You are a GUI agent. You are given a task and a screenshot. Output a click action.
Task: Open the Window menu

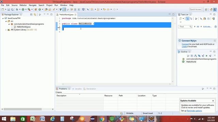(x=64, y=5)
